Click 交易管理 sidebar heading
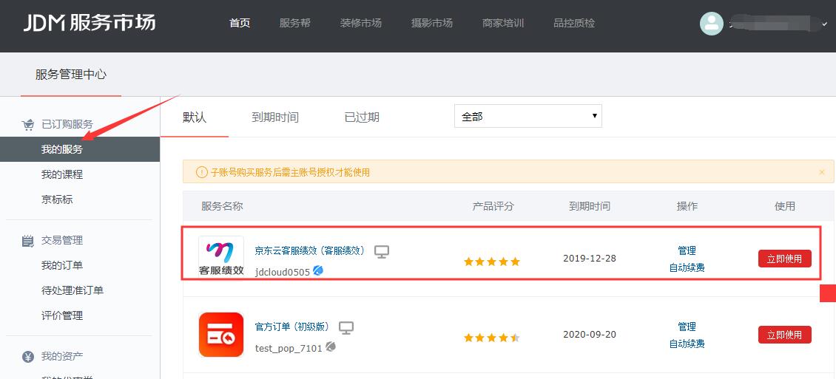This screenshot has height=379, width=836. pyautogui.click(x=62, y=240)
